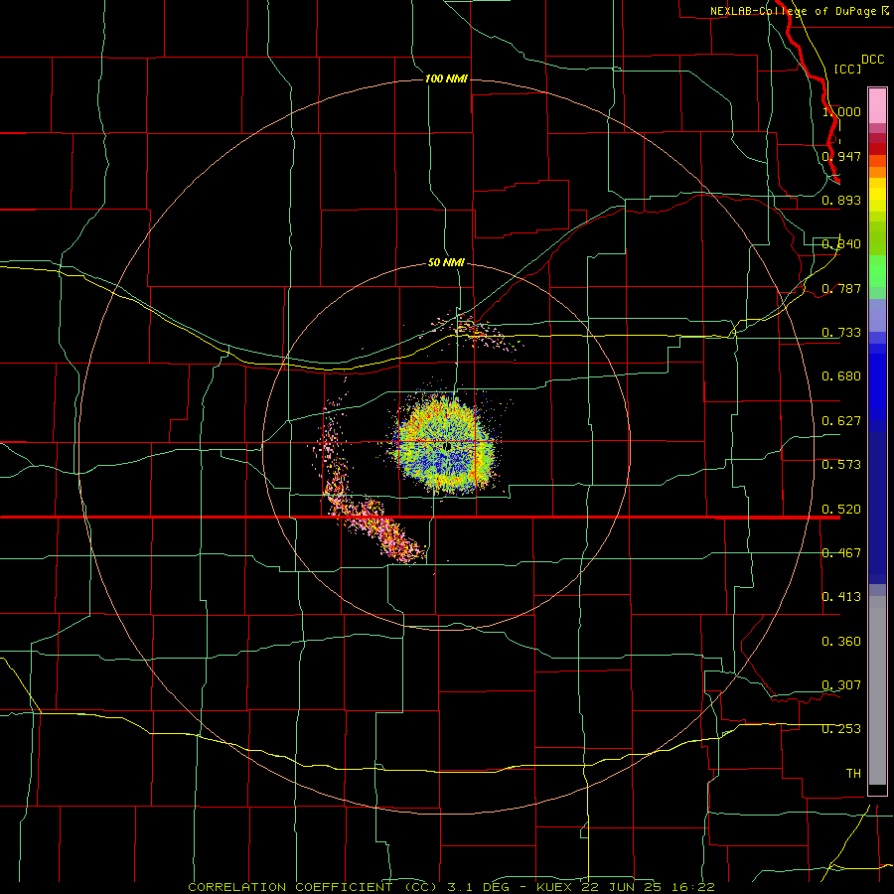Select the 0.520 scale value
The image size is (894, 894).
841,510
